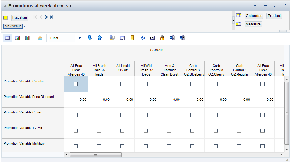Select the Promotion Variable TV Ad row header
This screenshot has width=291, height=162.
pyautogui.click(x=33, y=131)
